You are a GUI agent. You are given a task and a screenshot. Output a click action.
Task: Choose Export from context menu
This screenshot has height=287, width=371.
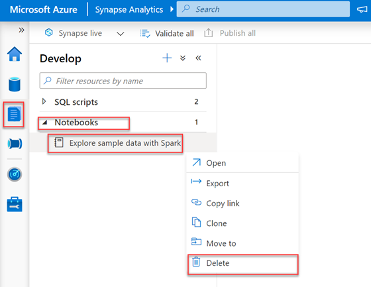click(242, 184)
